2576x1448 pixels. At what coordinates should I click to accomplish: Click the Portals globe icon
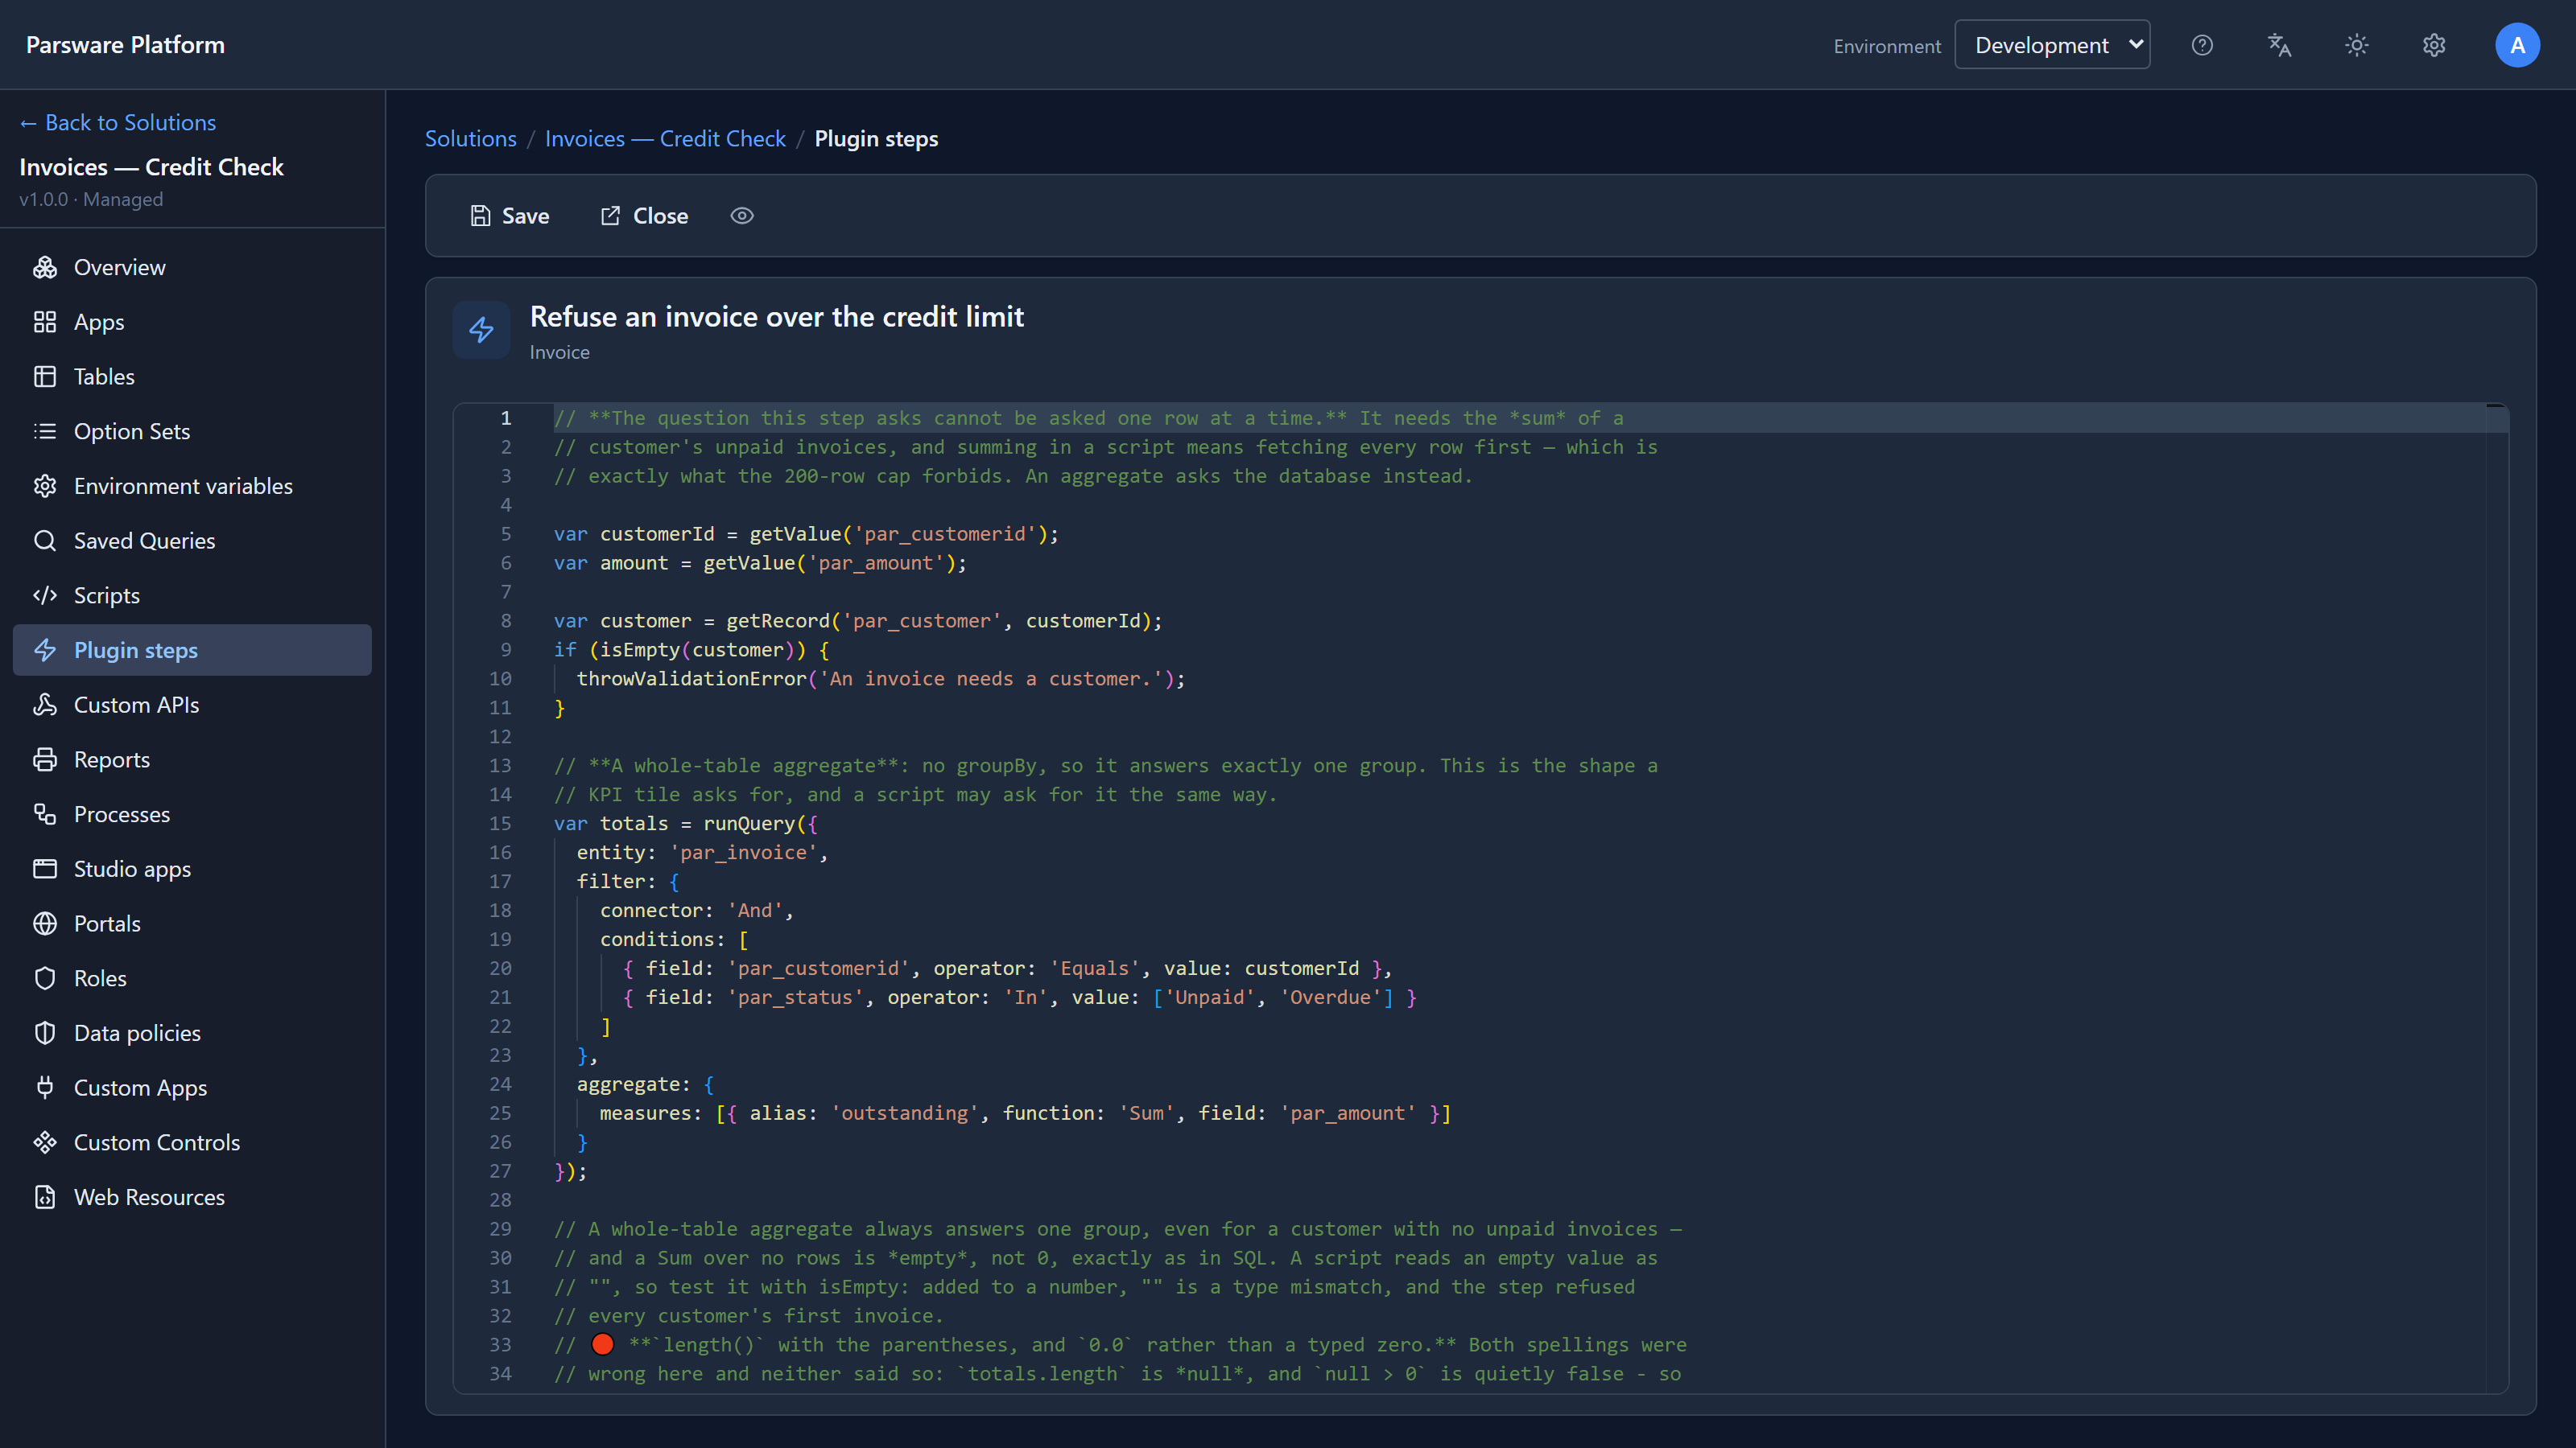[x=45, y=924]
